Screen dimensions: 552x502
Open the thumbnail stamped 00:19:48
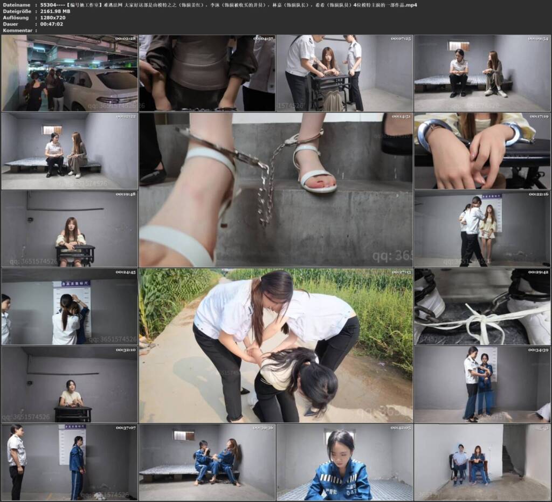coord(70,229)
